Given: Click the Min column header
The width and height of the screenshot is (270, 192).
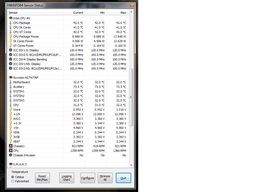Looking at the screenshot, I should coord(96,13).
